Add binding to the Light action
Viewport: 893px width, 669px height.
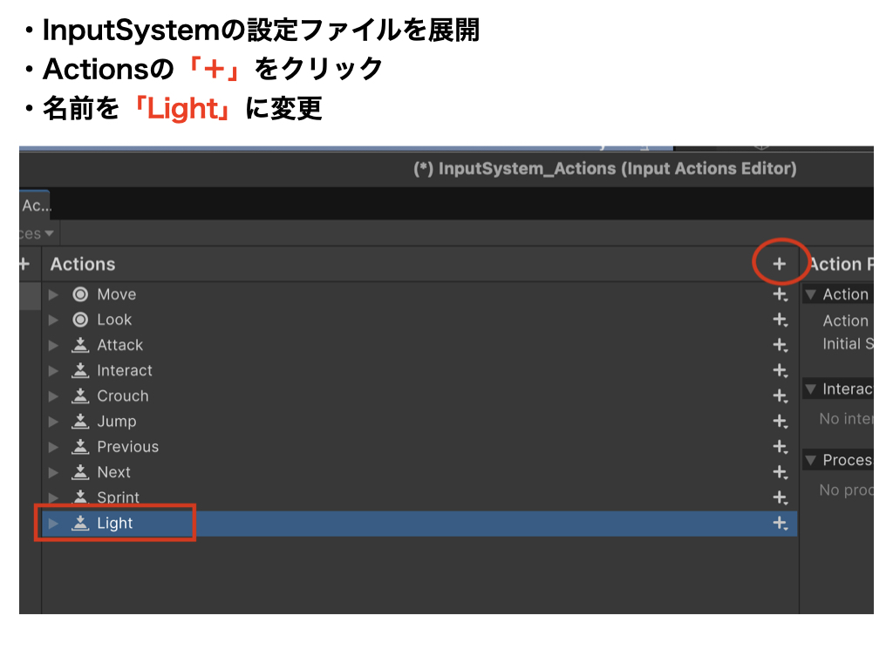(780, 523)
